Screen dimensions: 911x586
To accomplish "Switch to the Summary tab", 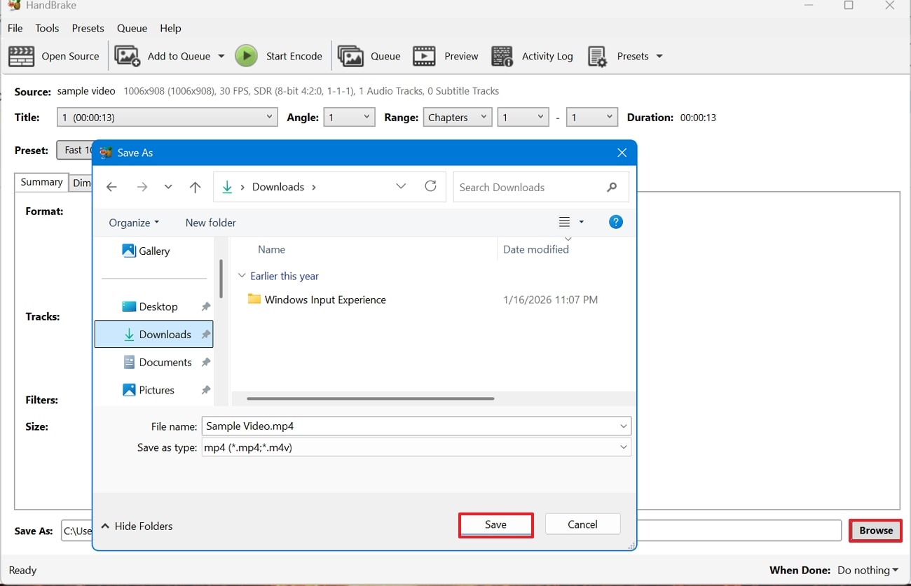I will (41, 182).
